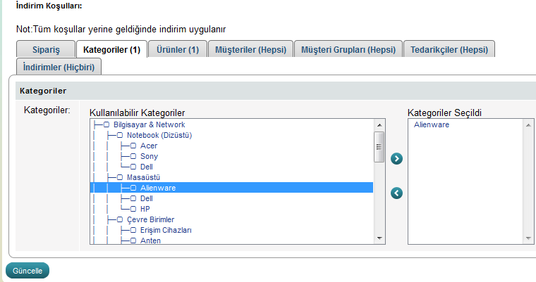Click the left arrow to remove category
The height and width of the screenshot is (282, 536).
(x=396, y=193)
